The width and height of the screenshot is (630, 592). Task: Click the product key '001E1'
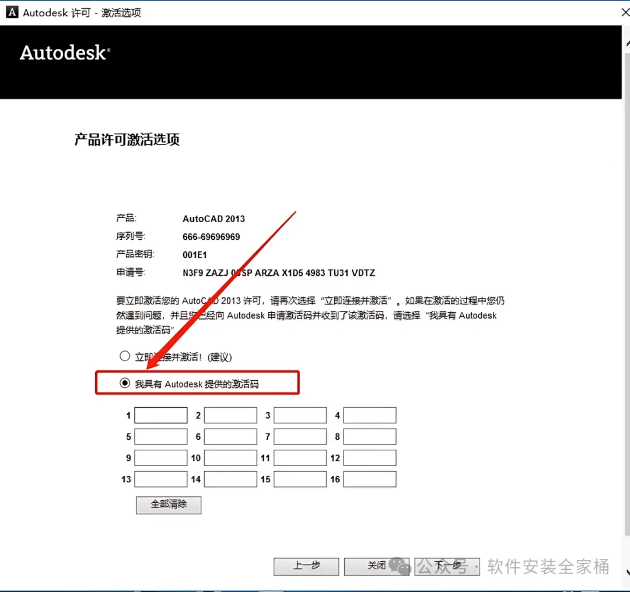tap(194, 255)
